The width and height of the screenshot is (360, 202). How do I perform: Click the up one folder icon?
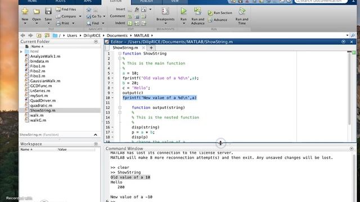point(39,35)
